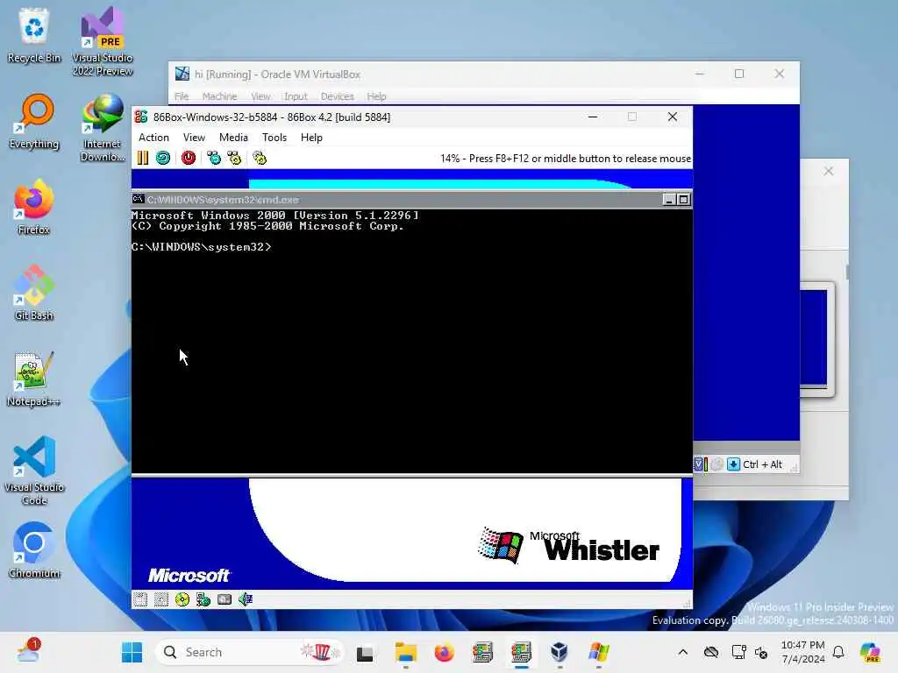Image resolution: width=898 pixels, height=673 pixels.
Task: Click the red ACPI shutdown power icon
Action: (189, 158)
